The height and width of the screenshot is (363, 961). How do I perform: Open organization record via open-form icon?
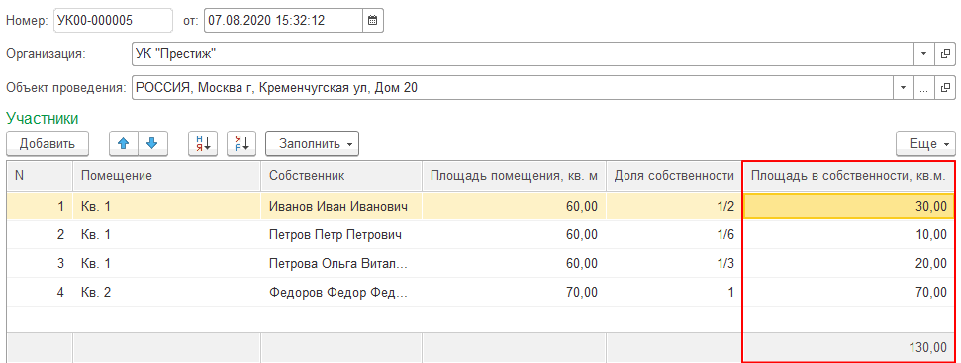945,53
